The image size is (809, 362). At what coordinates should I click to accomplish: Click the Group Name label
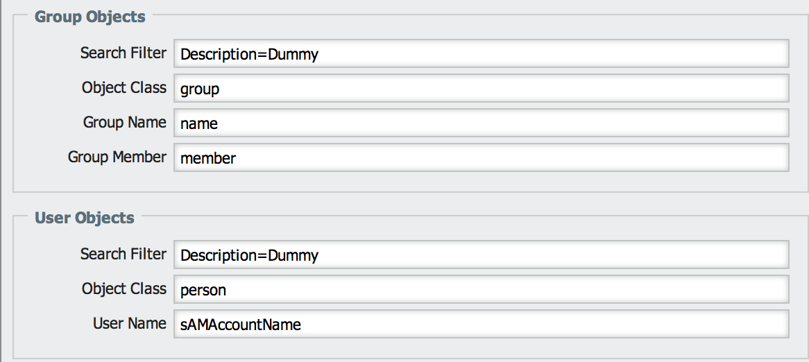(x=124, y=122)
